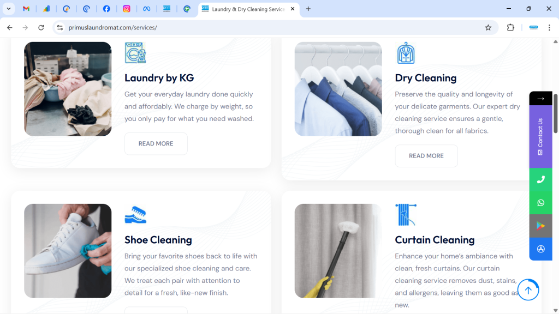This screenshot has height=314, width=559.
Task: Reload the page using refresh icon
Action: [41, 28]
